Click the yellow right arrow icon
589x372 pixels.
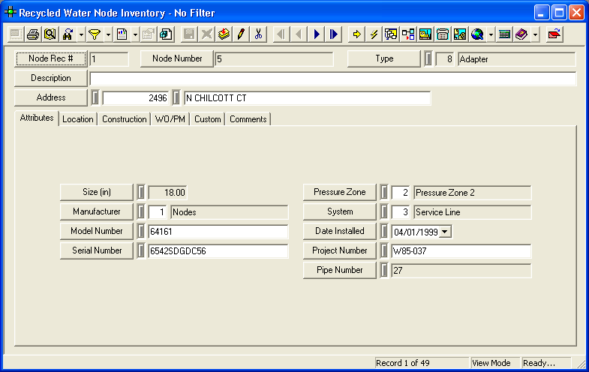pyautogui.click(x=356, y=34)
